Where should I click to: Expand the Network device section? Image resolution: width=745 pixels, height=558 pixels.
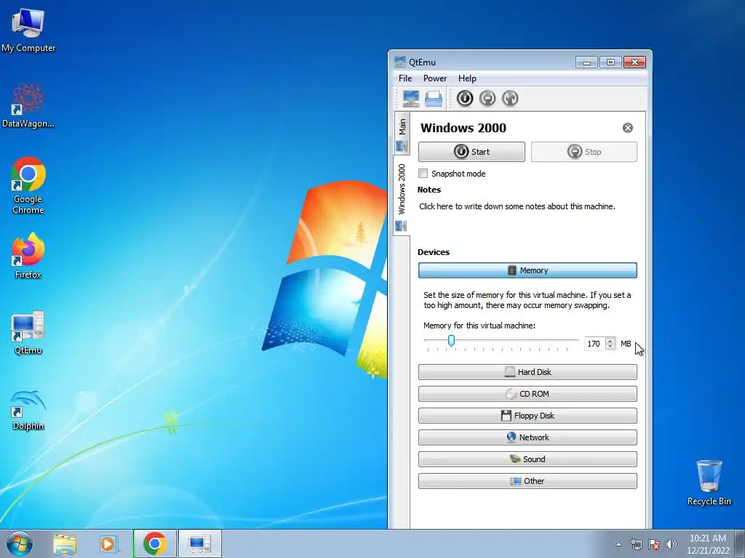pyautogui.click(x=527, y=437)
